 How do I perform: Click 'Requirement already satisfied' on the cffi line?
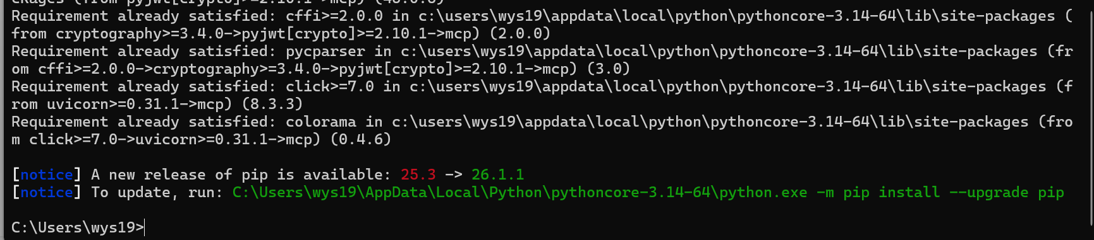click(144, 16)
